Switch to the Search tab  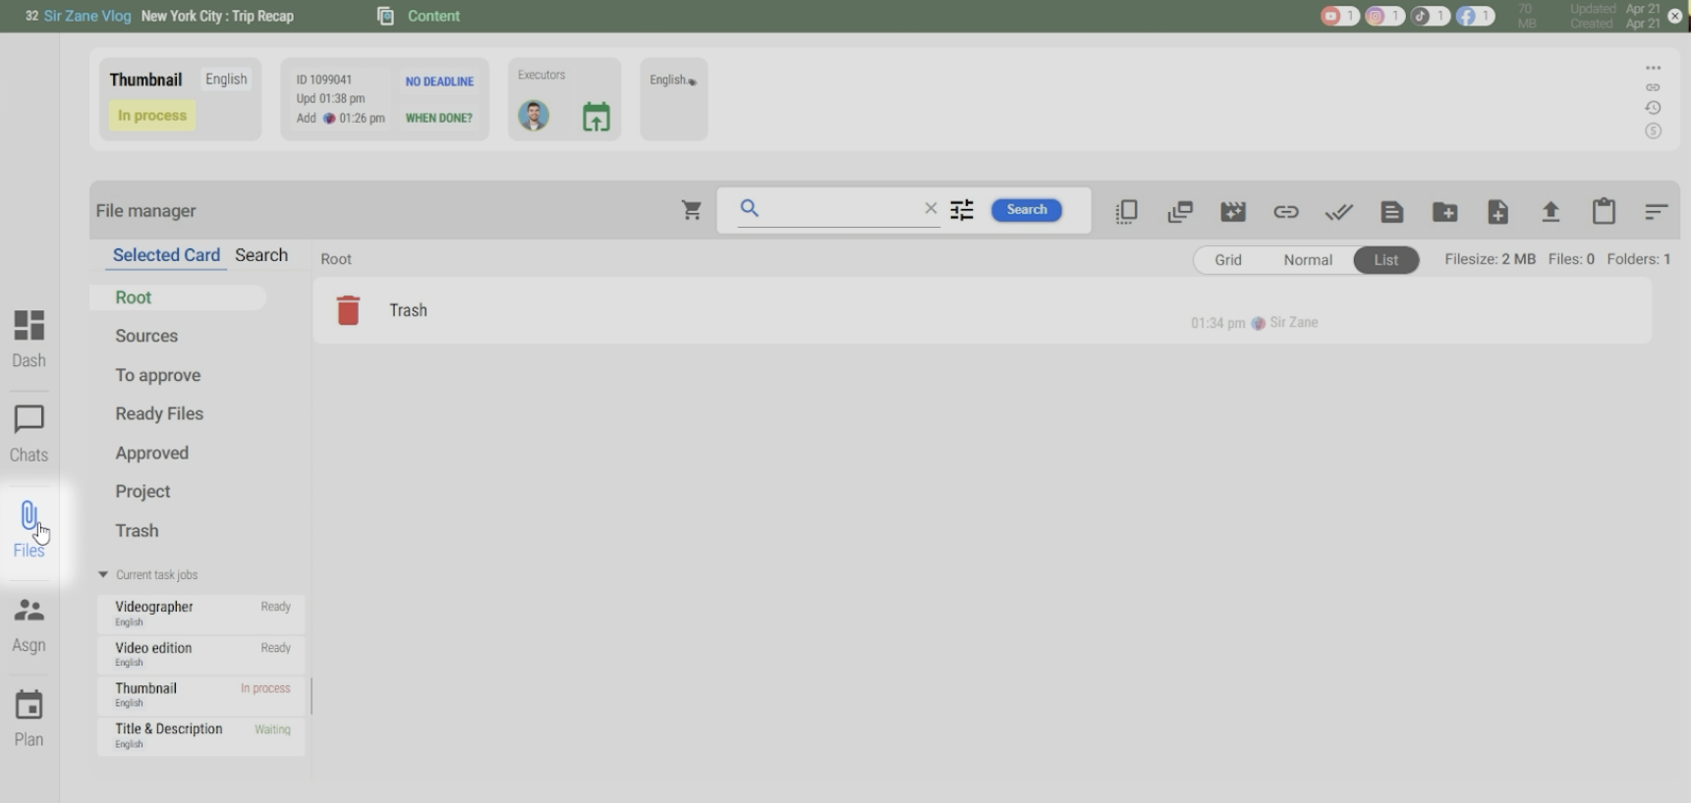click(261, 255)
